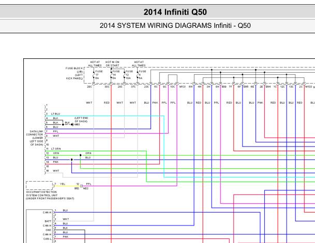This screenshot has height=243, width=315.
Task: Click the dashed occupant detection unit box
Action: [39, 186]
